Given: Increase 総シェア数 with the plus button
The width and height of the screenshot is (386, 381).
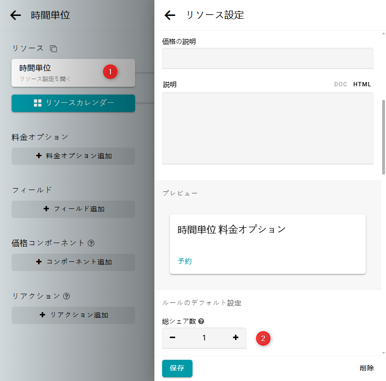Looking at the screenshot, I should click(235, 338).
